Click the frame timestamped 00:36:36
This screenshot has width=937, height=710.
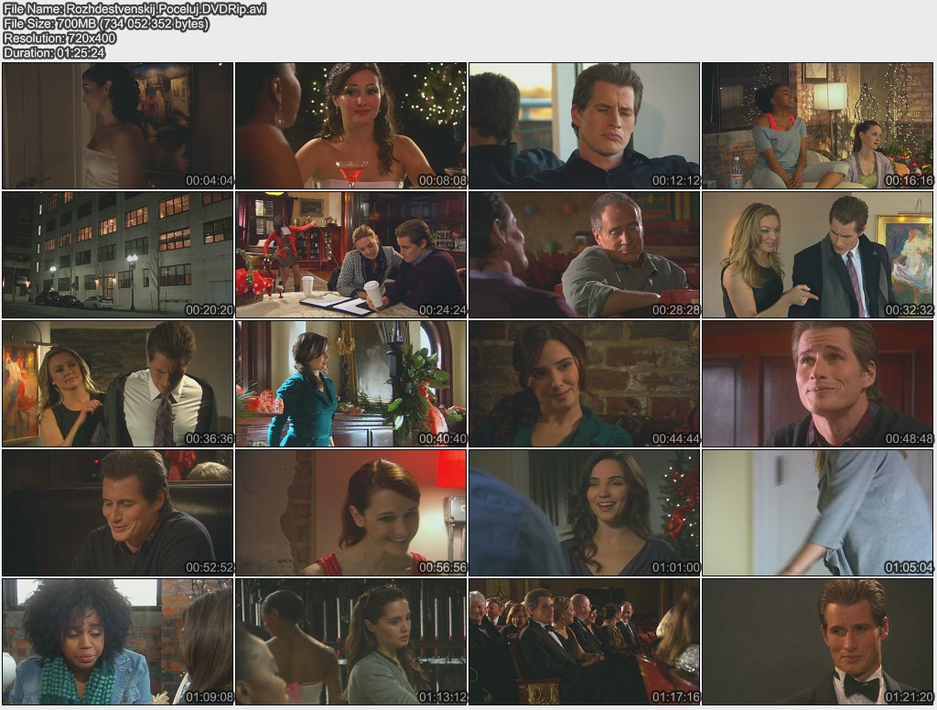pyautogui.click(x=118, y=383)
